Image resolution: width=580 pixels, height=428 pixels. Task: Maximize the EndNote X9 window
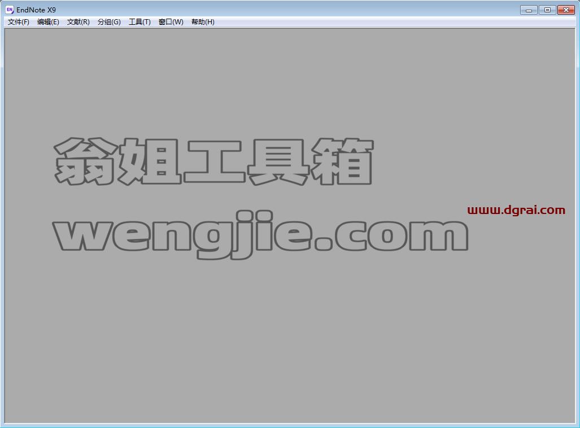coord(547,10)
